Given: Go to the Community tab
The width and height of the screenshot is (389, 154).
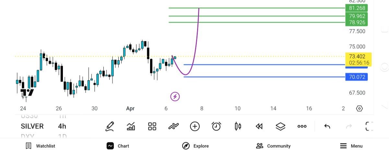Looking at the screenshot, I should [x=273, y=146].
